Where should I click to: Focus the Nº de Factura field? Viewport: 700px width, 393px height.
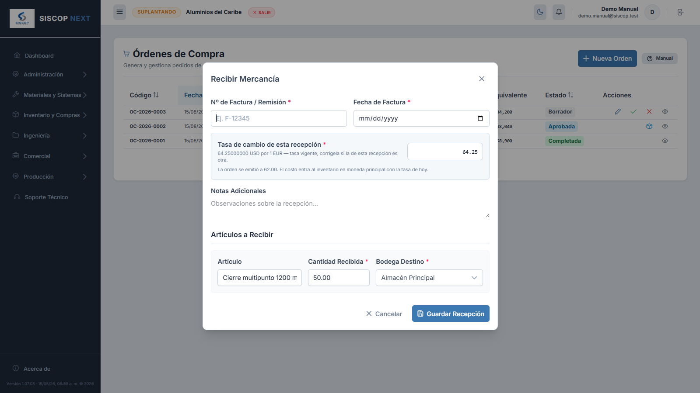point(279,118)
